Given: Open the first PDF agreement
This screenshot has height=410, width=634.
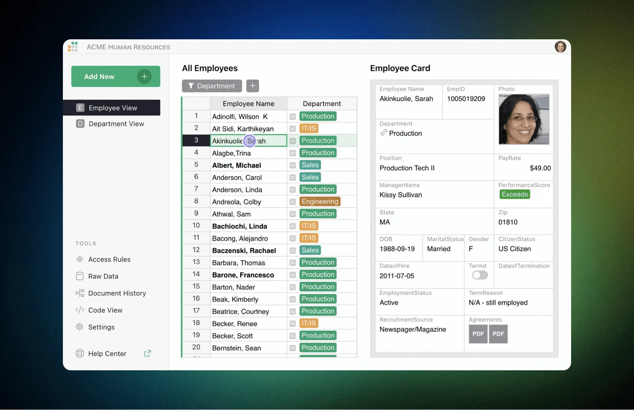Looking at the screenshot, I should (x=478, y=334).
